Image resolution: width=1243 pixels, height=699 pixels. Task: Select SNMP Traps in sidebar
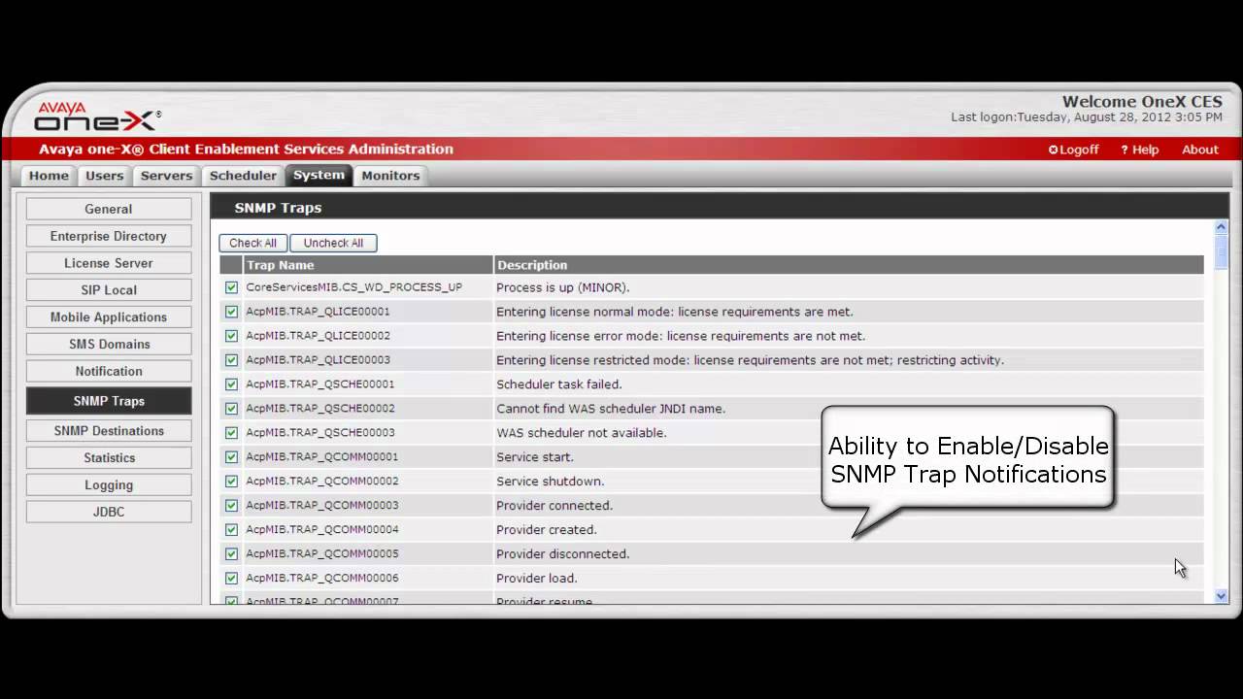(109, 401)
